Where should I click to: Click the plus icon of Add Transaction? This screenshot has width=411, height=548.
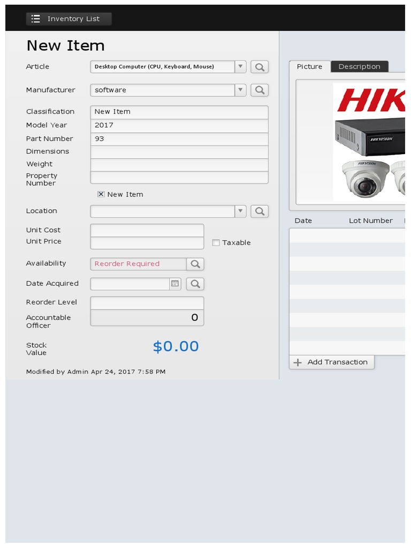coord(298,362)
